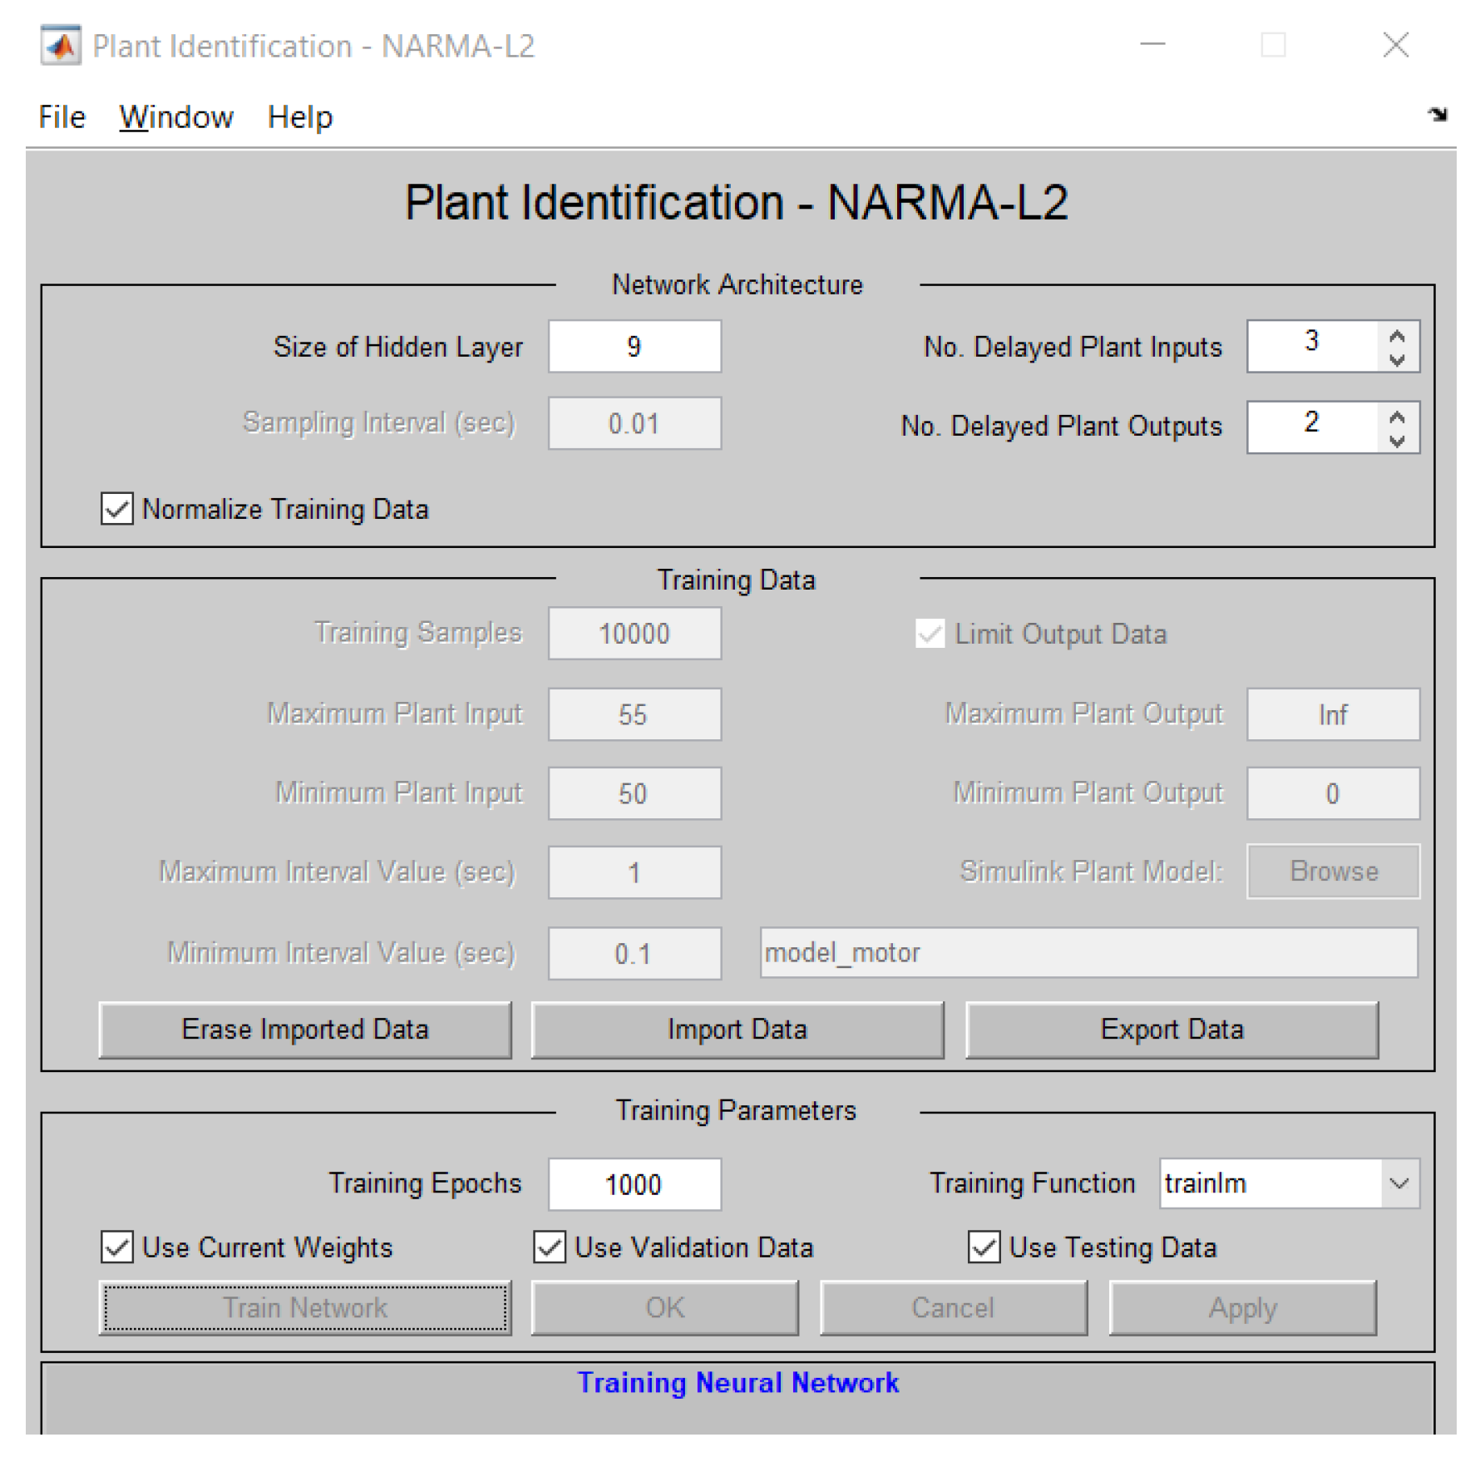The image size is (1475, 1457).
Task: Click the Size of Hidden Layer field
Action: (634, 346)
